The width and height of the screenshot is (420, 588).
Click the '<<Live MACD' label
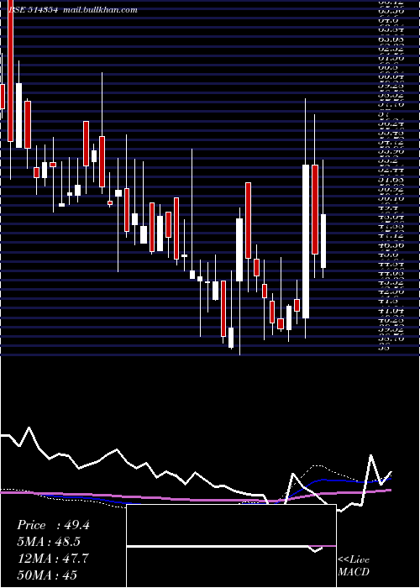(x=354, y=565)
